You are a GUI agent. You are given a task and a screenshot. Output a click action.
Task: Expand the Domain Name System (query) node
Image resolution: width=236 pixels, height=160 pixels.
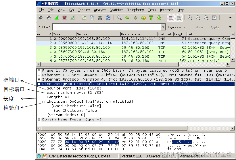point(39,120)
